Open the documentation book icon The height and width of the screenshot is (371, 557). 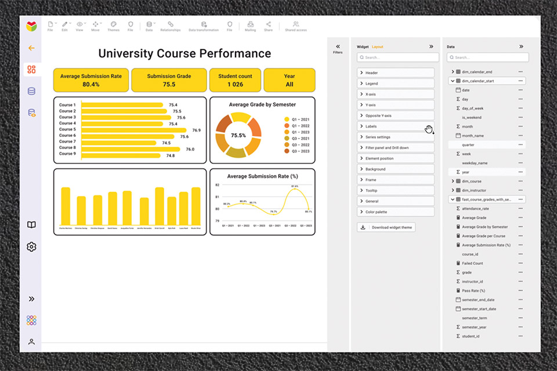(x=31, y=225)
